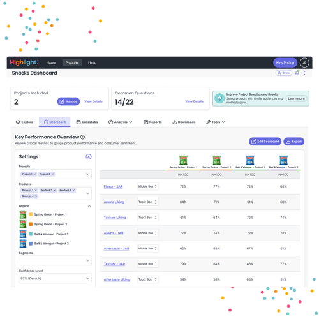
Task: Remove Project 2 chip from Projects
Action: tap(53, 174)
